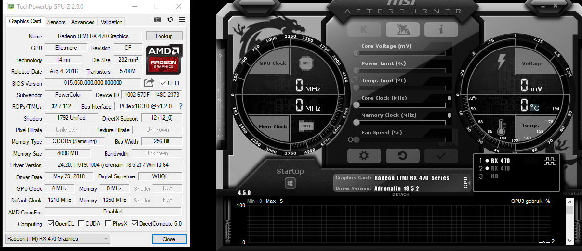582x251 pixels.
Task: Click the Core Clock slider
Action: click(x=400, y=105)
